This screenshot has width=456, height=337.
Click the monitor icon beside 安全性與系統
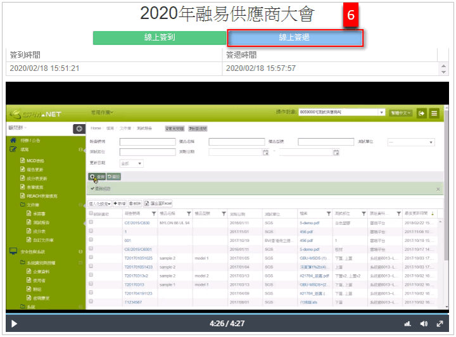coord(13,251)
